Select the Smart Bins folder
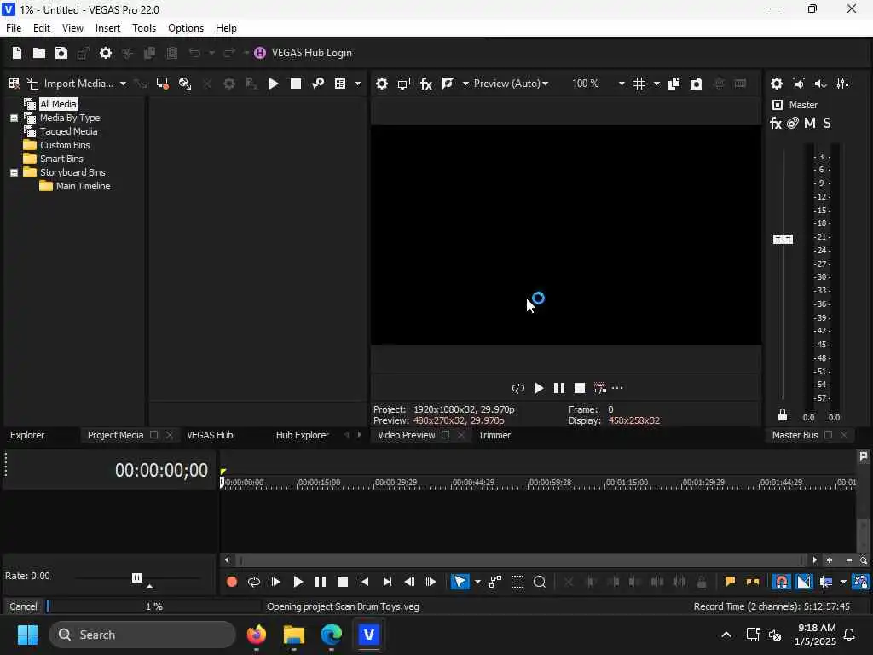The image size is (873, 655). [61, 159]
